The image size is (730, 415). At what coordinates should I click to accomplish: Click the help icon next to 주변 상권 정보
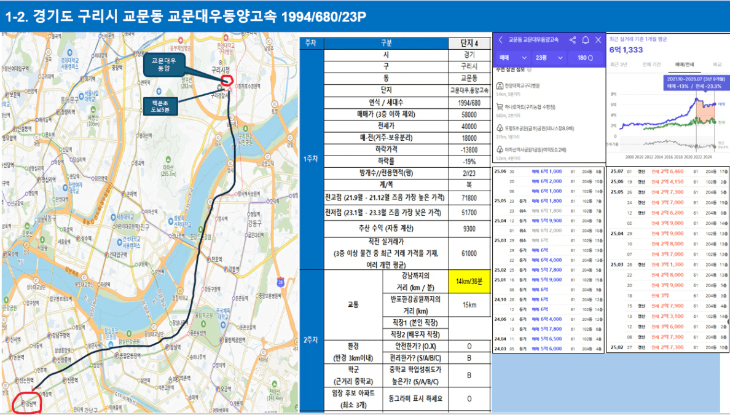pyautogui.click(x=529, y=69)
